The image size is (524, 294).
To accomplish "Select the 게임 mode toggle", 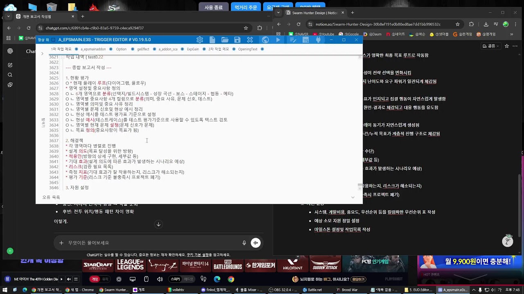I will (95, 279).
